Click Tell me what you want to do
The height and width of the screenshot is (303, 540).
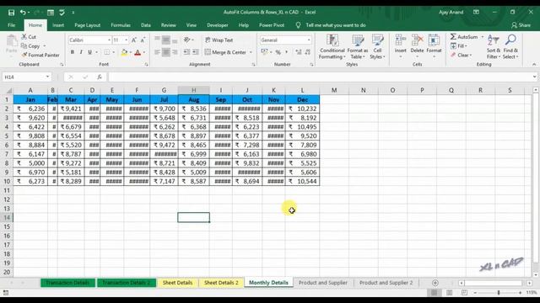[x=336, y=25]
